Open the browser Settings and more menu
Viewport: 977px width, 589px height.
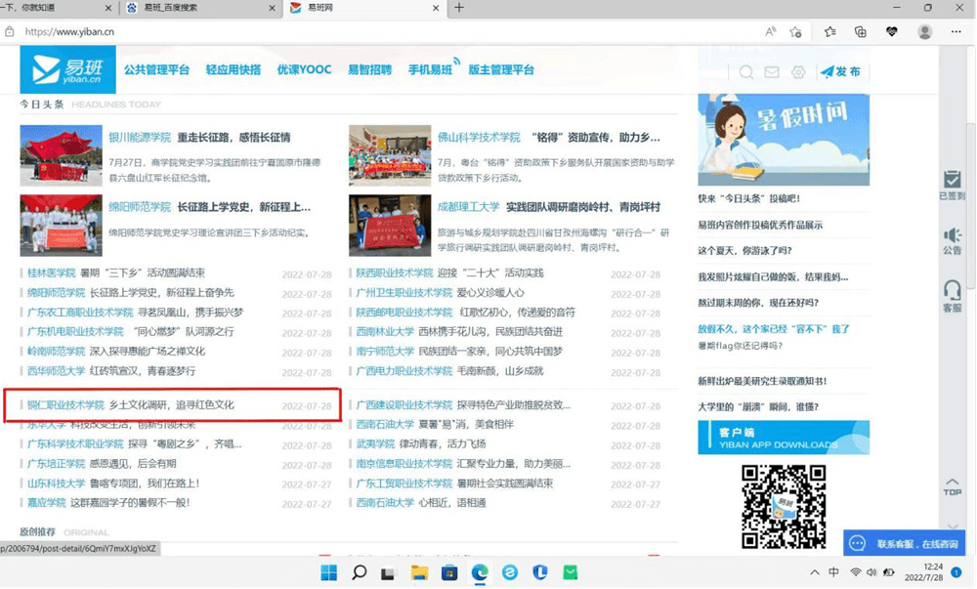point(956,32)
